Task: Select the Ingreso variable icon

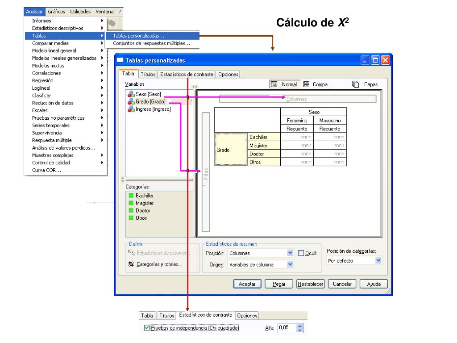Action: [x=131, y=109]
